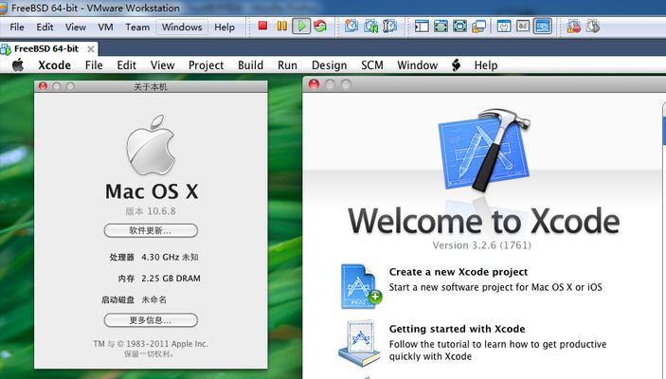Open the Xcode File menu
The image size is (666, 379).
[94, 65]
